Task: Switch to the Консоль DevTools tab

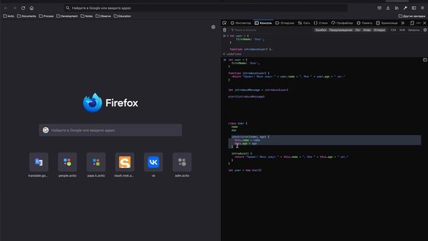Action: pos(263,23)
